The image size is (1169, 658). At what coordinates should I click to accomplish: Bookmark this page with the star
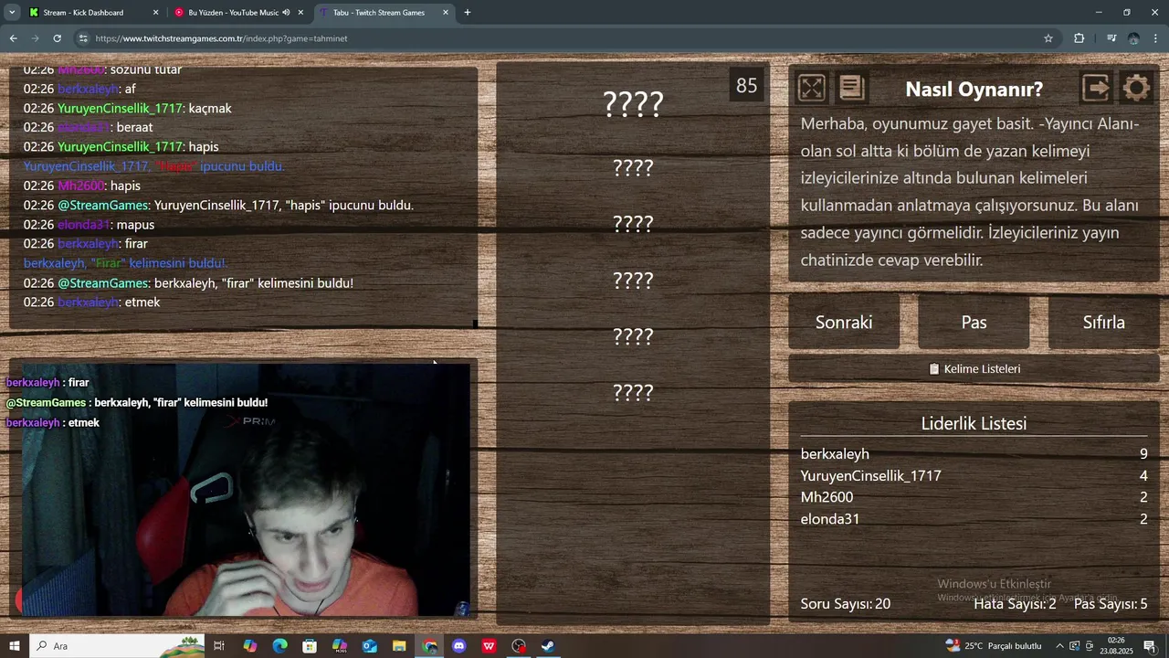[1048, 38]
